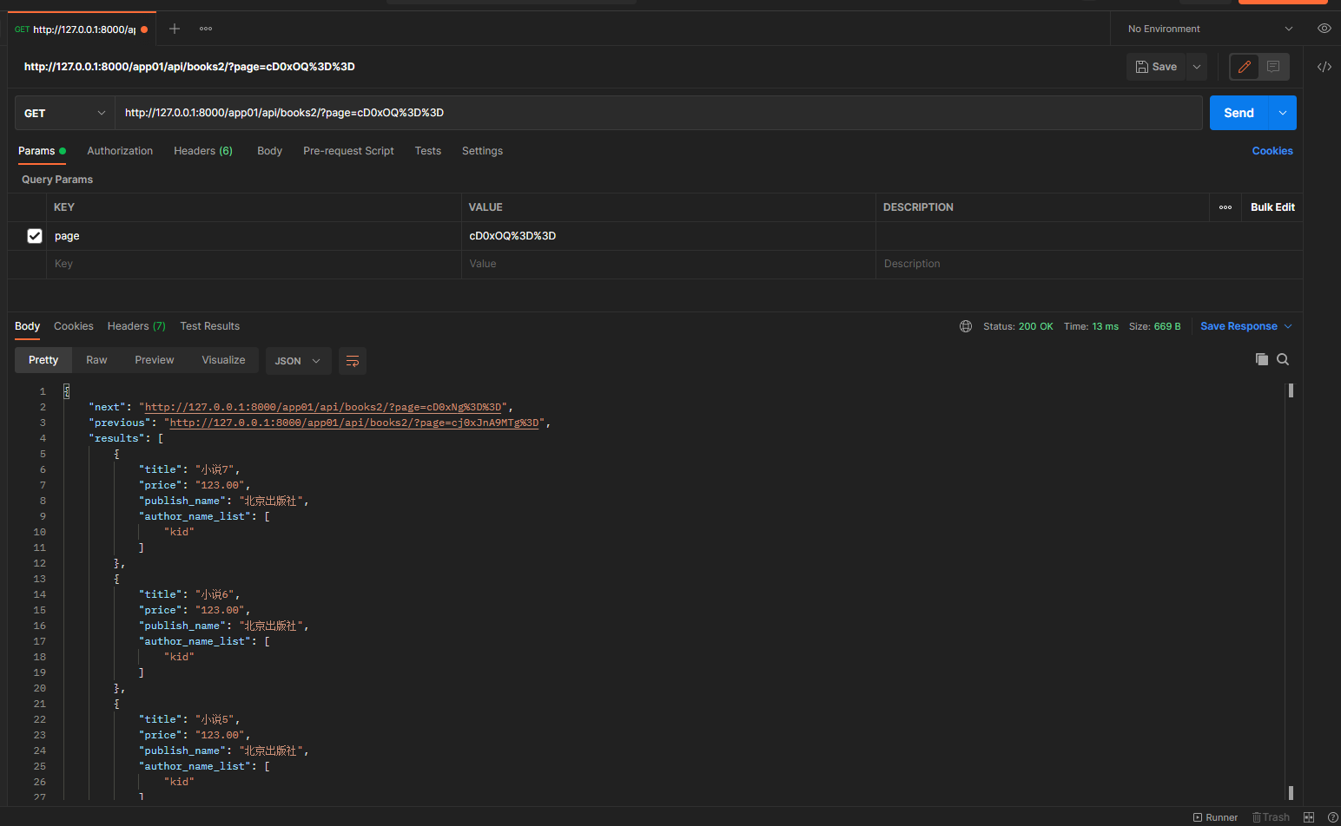
Task: Uncheck the page query parameter
Action: [35, 236]
